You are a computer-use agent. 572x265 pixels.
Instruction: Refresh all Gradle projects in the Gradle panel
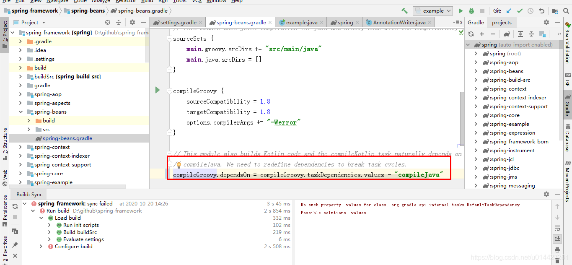471,34
